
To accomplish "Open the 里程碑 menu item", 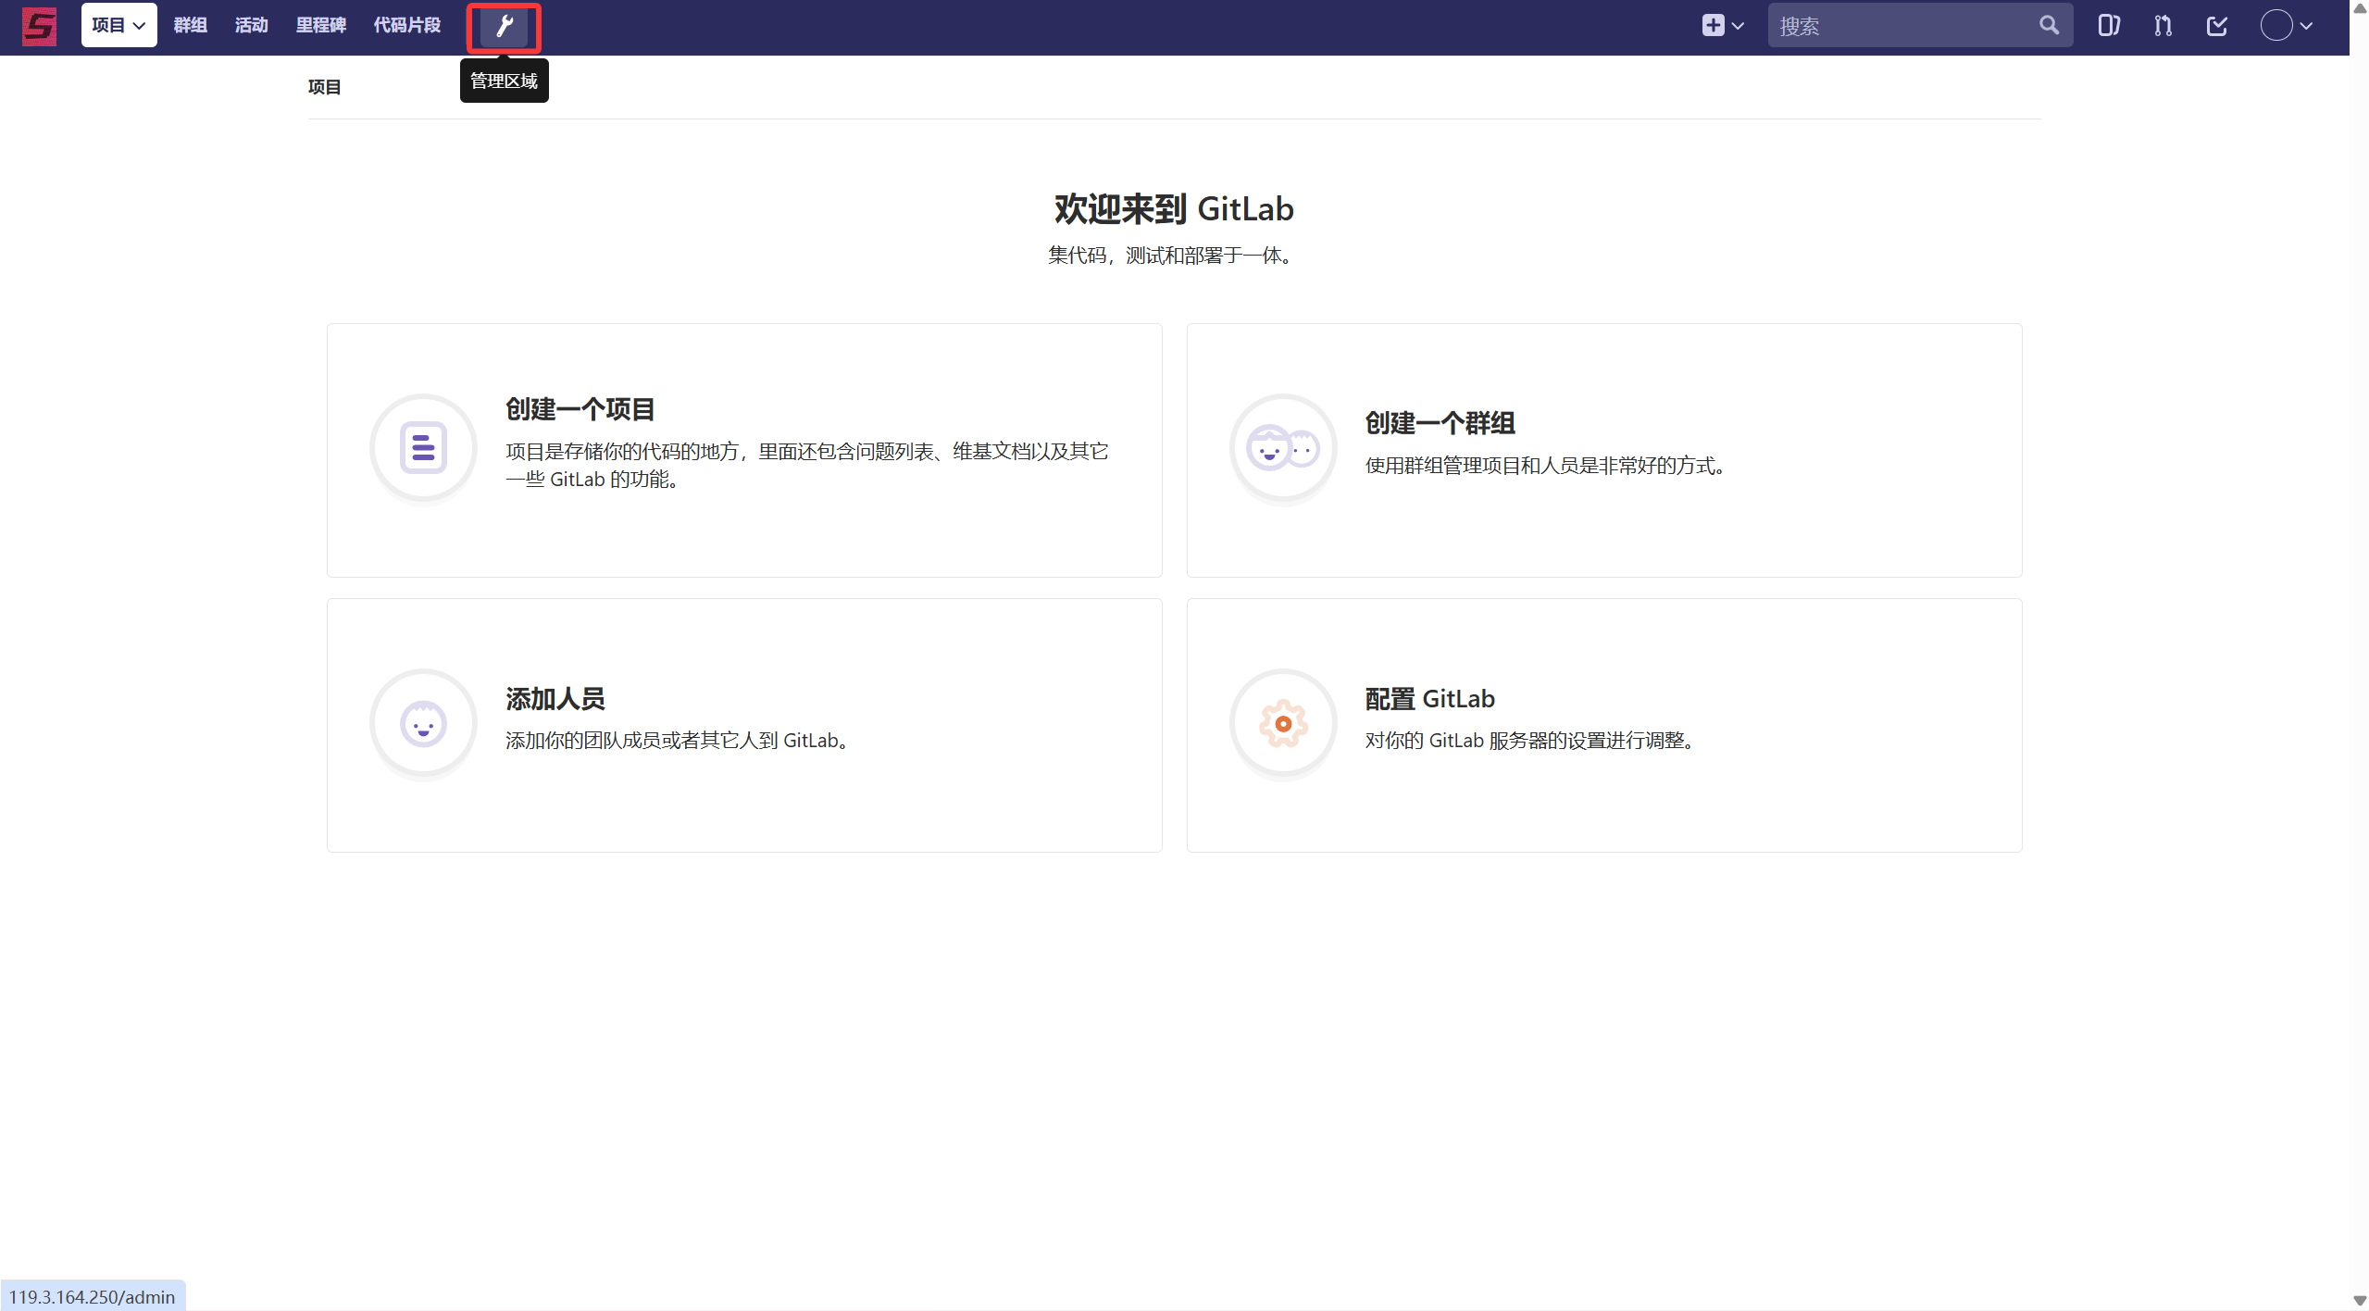I will [321, 26].
